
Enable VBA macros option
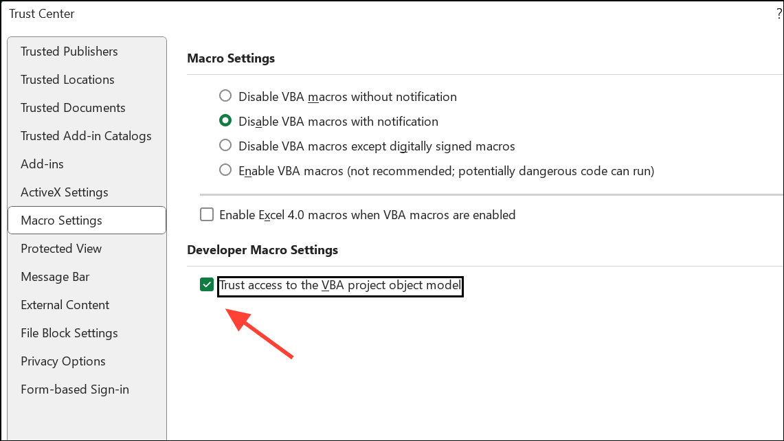[225, 170]
